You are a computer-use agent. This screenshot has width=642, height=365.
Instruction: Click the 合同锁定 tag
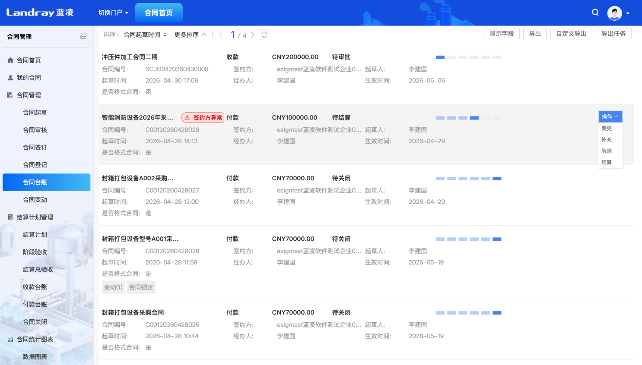pyautogui.click(x=141, y=287)
